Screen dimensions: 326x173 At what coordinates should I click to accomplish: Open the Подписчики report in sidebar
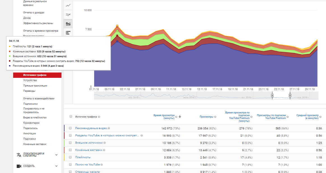coord(30,104)
